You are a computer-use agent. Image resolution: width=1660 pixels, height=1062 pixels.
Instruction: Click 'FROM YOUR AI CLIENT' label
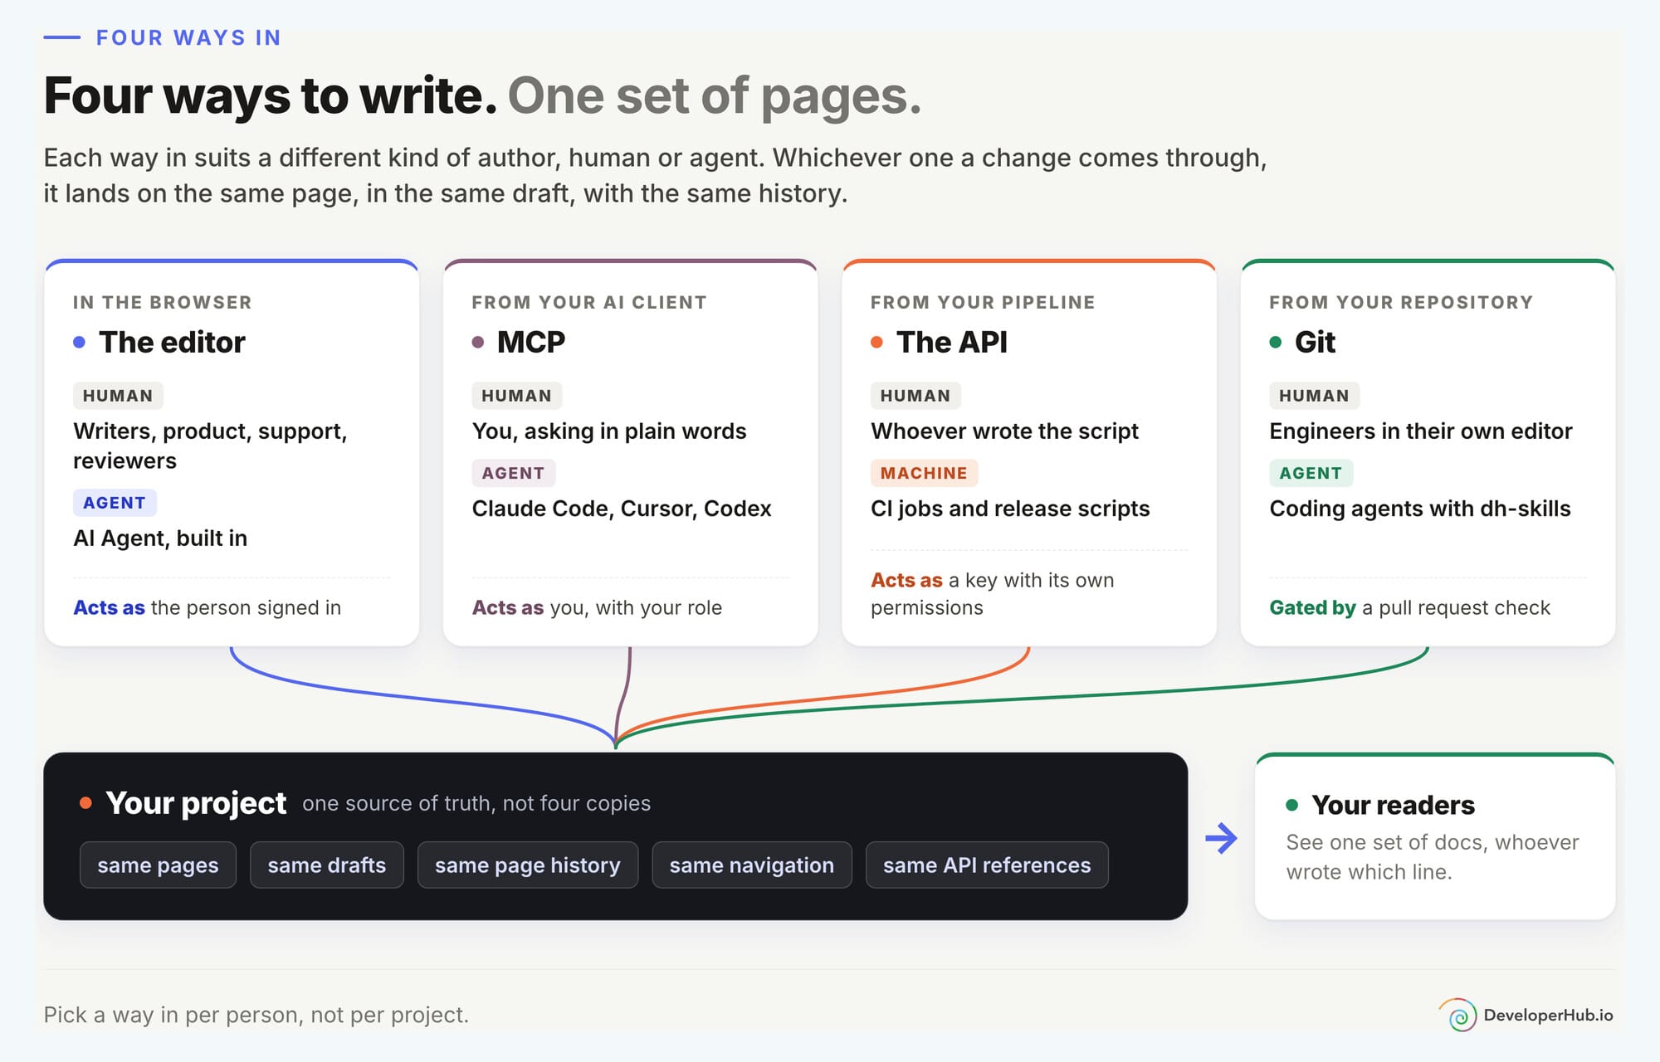click(x=589, y=302)
